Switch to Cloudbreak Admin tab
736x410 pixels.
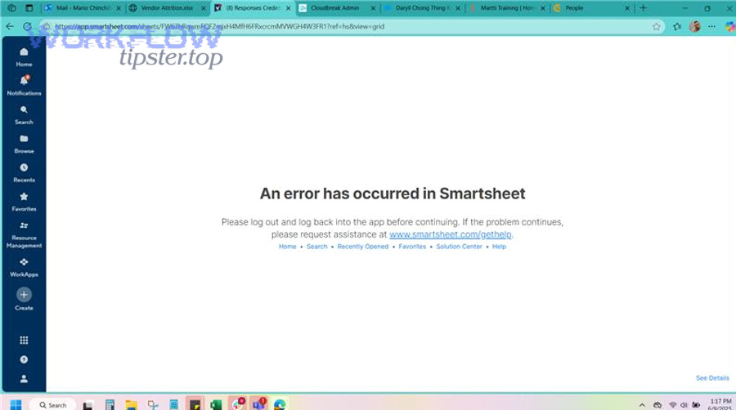click(335, 8)
